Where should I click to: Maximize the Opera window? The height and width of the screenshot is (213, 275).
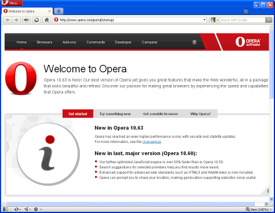(x=263, y=5)
